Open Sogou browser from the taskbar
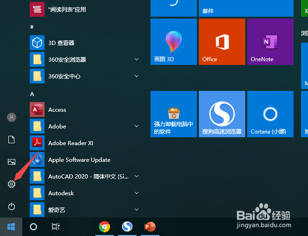This screenshot has width=308, height=236. 127,227
